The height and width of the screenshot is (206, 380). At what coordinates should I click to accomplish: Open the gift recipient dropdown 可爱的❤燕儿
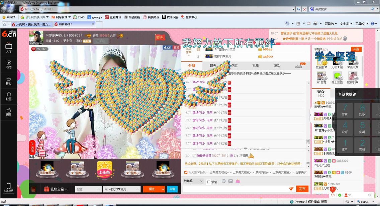click(122, 189)
